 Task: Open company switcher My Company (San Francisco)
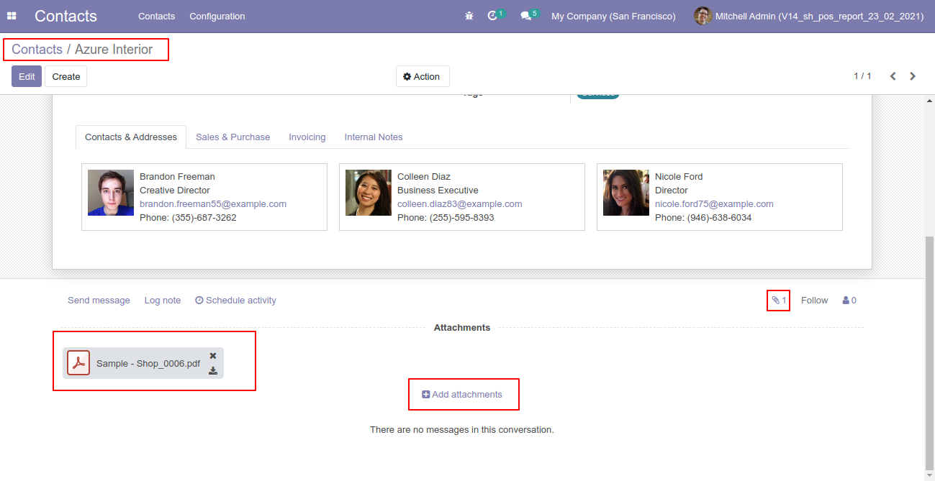[x=613, y=16]
